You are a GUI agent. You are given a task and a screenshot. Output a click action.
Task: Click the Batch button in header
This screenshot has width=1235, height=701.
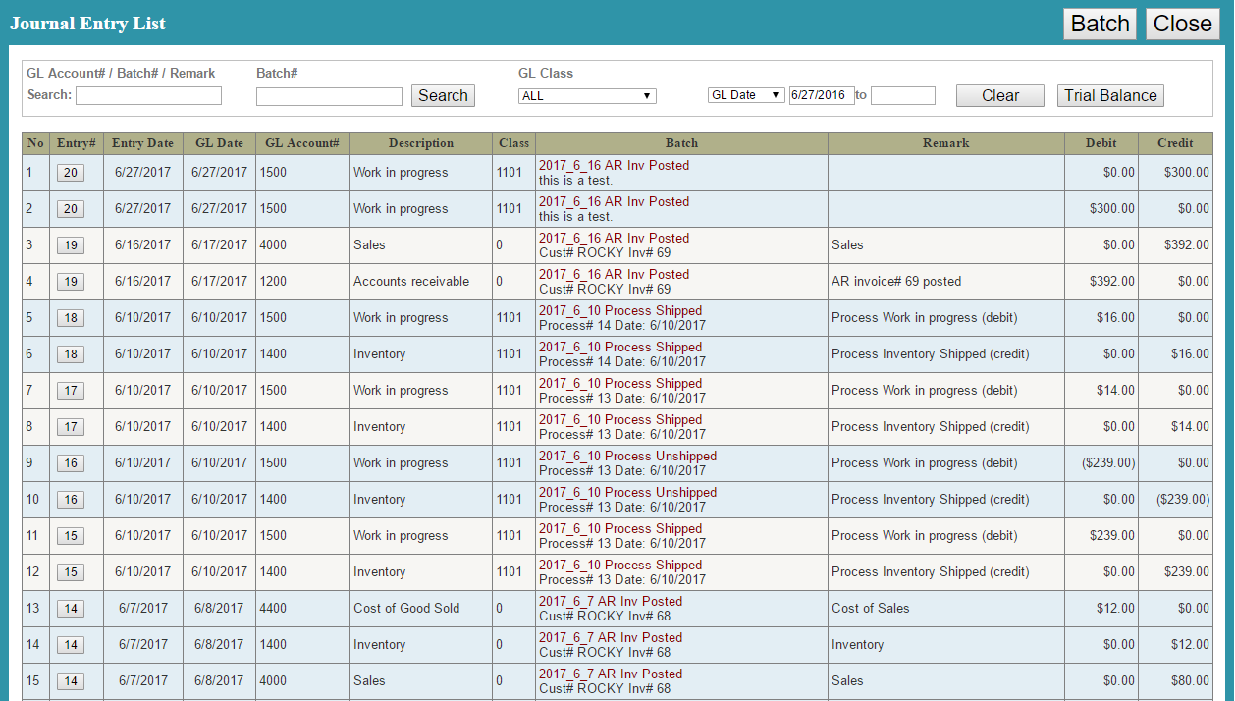[1100, 24]
